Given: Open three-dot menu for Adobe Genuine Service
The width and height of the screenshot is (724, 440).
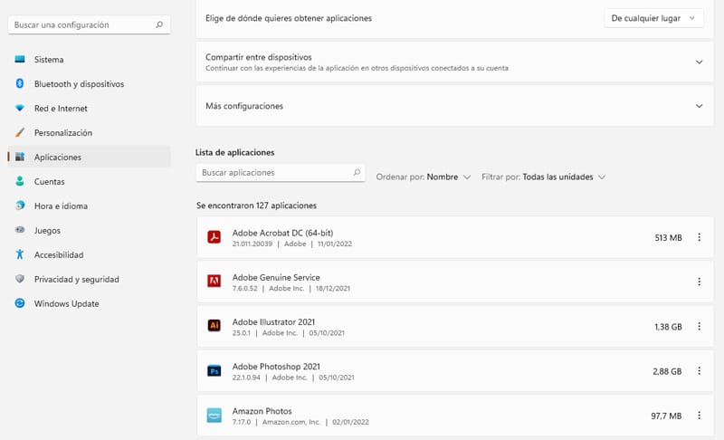Looking at the screenshot, I should pyautogui.click(x=699, y=282).
